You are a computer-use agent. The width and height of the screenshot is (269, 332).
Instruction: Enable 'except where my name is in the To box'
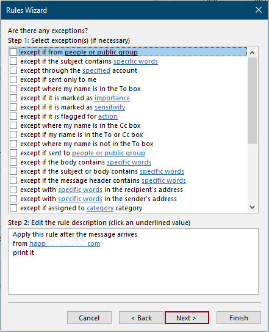[13, 89]
